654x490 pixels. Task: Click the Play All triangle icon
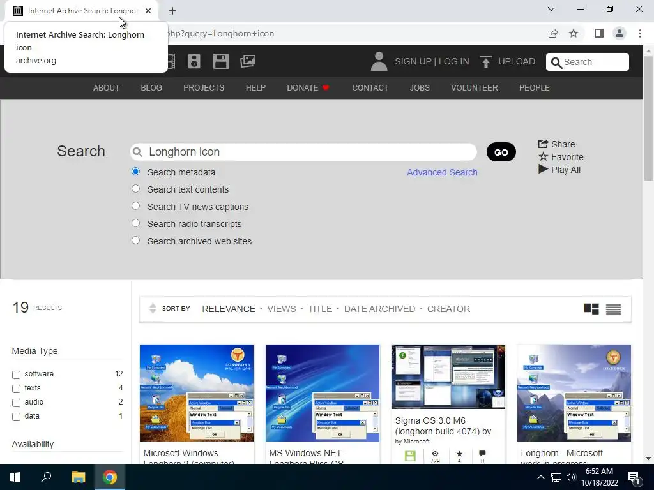pos(543,169)
